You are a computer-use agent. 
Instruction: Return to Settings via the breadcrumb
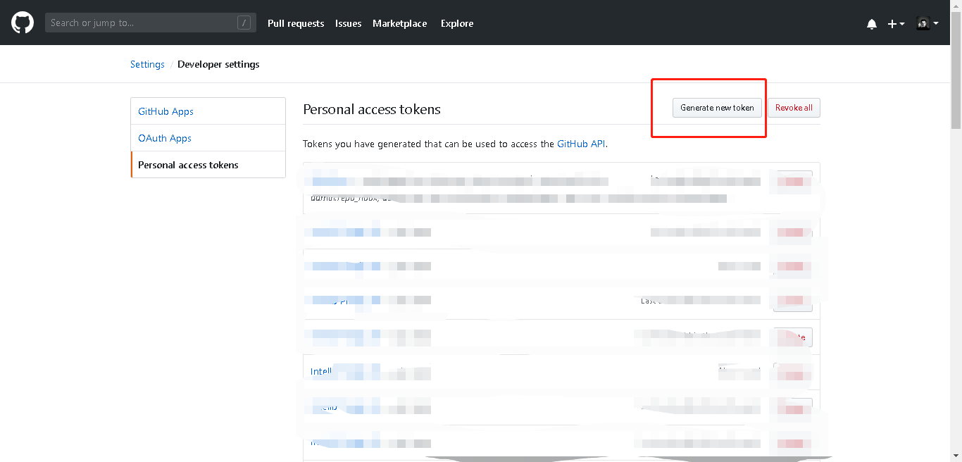tap(147, 64)
